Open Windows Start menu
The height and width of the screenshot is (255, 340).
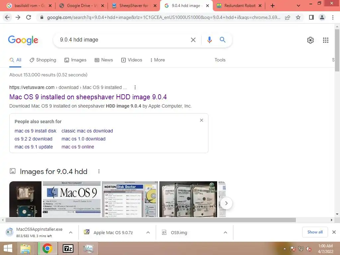pyautogui.click(x=8, y=248)
